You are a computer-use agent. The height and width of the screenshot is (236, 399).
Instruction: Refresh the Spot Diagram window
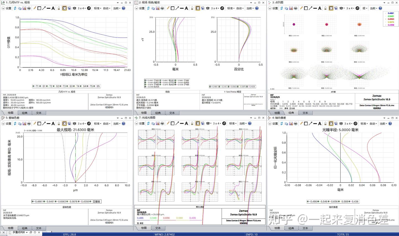point(282,8)
